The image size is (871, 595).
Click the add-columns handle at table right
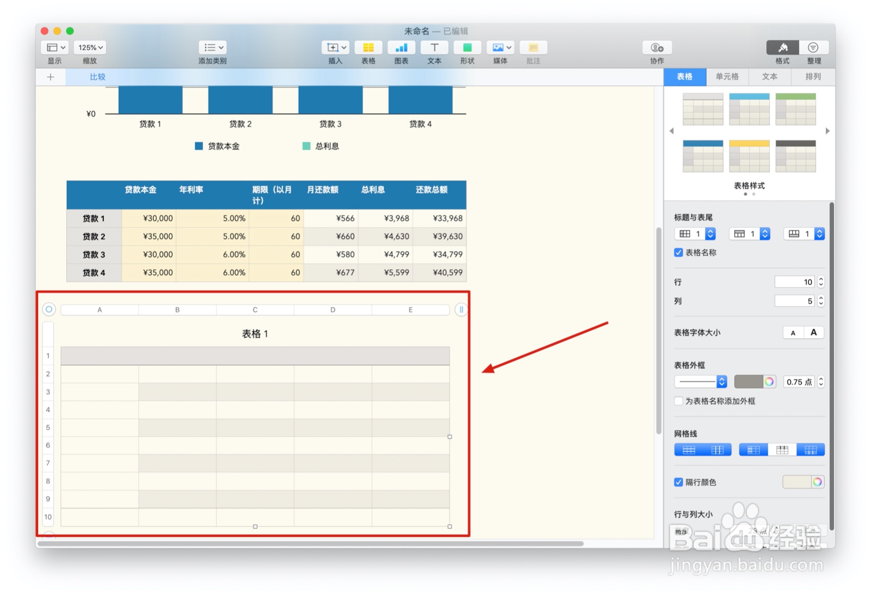(461, 309)
